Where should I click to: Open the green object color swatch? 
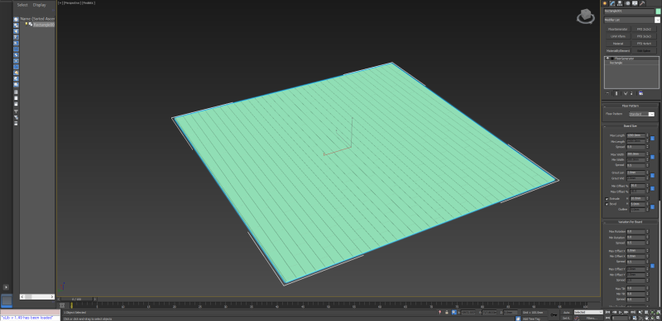tap(658, 12)
